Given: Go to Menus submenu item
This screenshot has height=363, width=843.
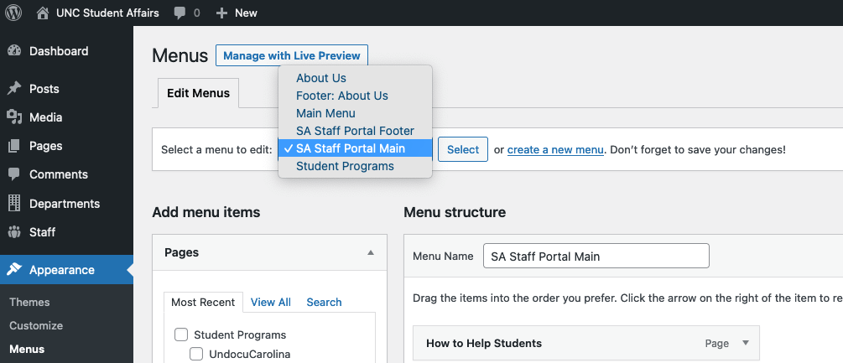Looking at the screenshot, I should 27,349.
